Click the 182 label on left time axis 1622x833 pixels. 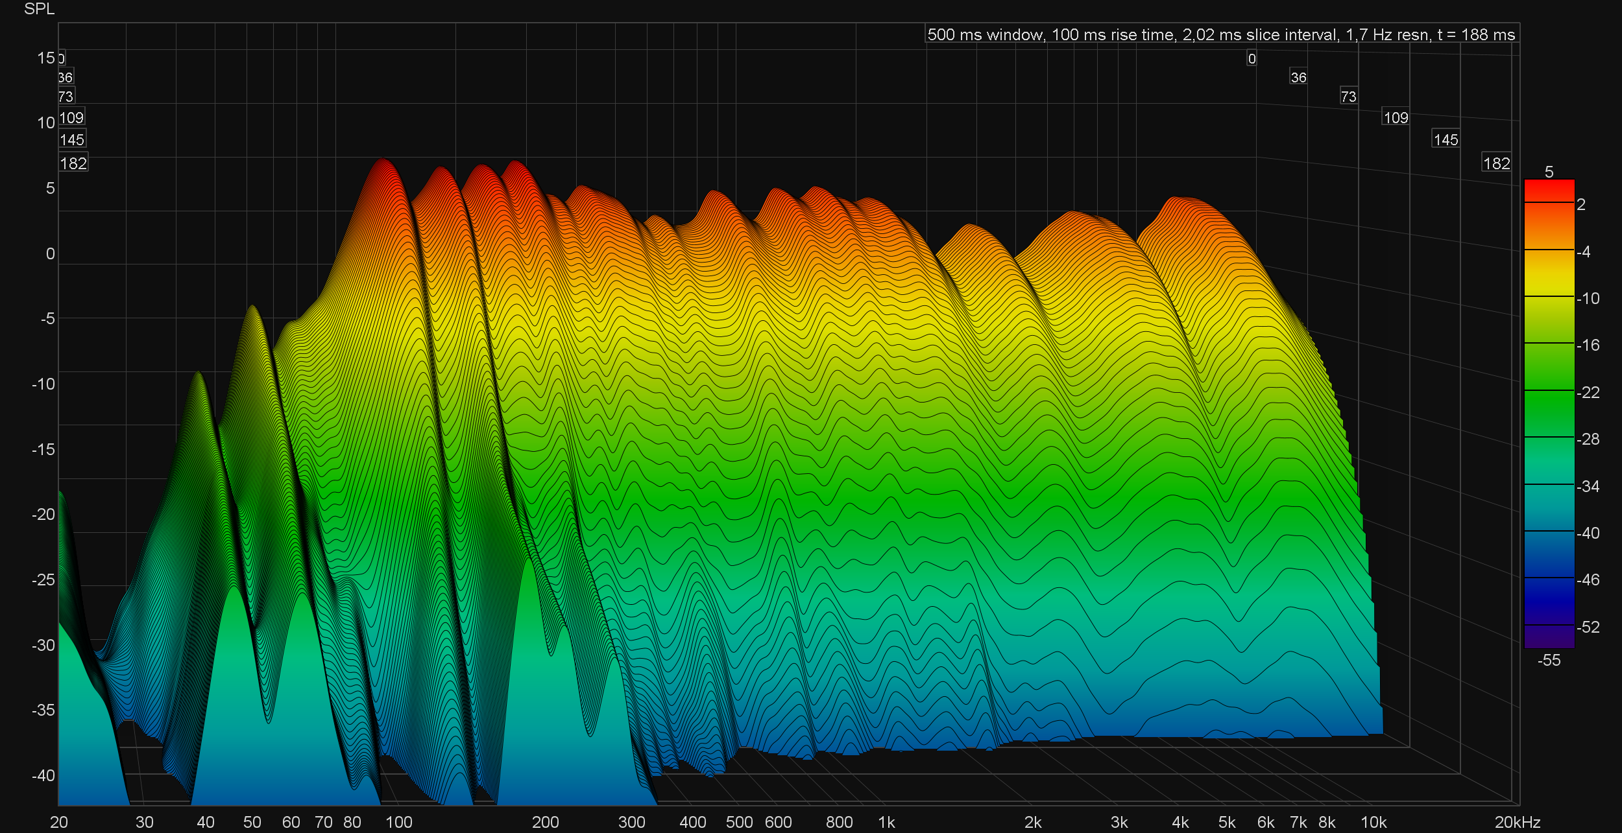pos(73,163)
